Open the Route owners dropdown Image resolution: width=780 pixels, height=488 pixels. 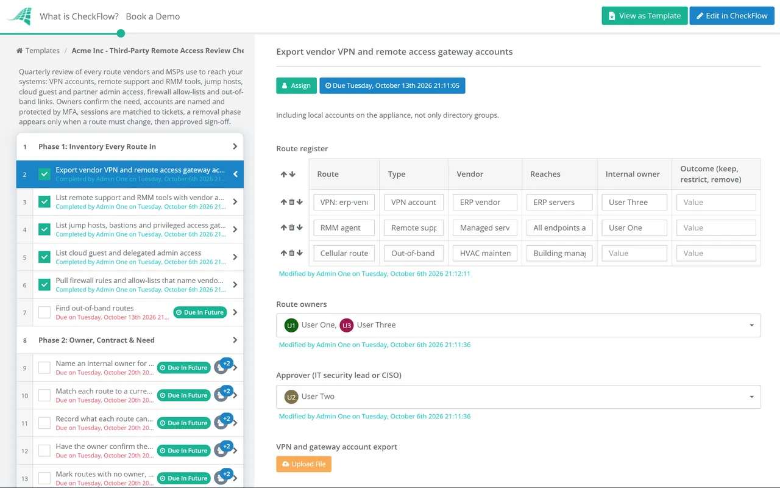[519, 325]
